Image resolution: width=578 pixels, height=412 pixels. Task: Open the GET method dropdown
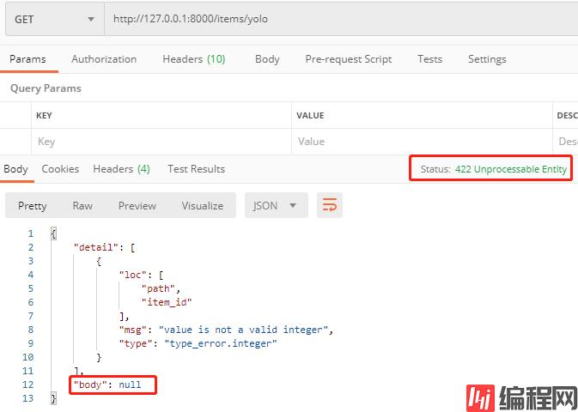click(53, 19)
